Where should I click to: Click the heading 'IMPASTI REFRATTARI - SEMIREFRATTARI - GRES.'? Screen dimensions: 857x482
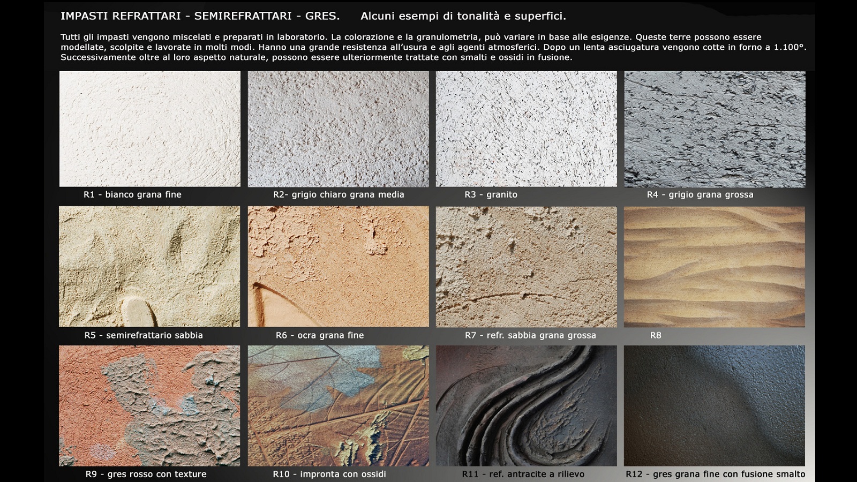[200, 16]
